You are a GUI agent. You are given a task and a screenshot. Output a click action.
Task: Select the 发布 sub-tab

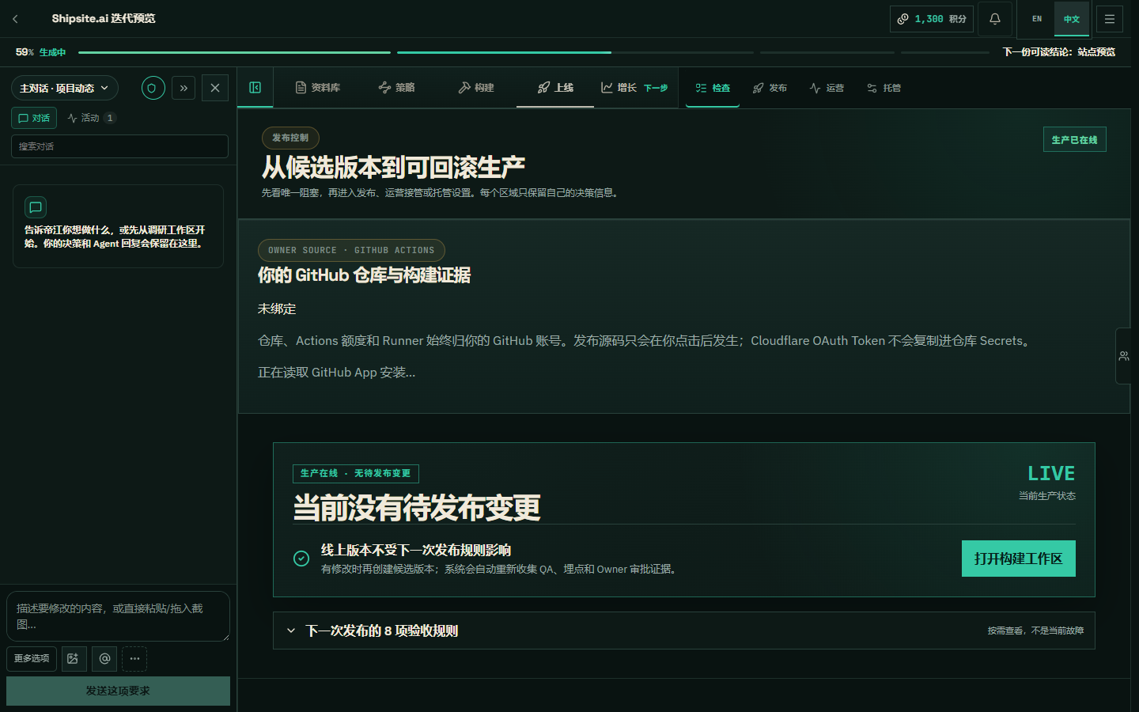coord(770,88)
